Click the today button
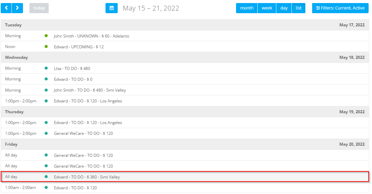Viewport: 372px width, 194px height. [x=39, y=8]
